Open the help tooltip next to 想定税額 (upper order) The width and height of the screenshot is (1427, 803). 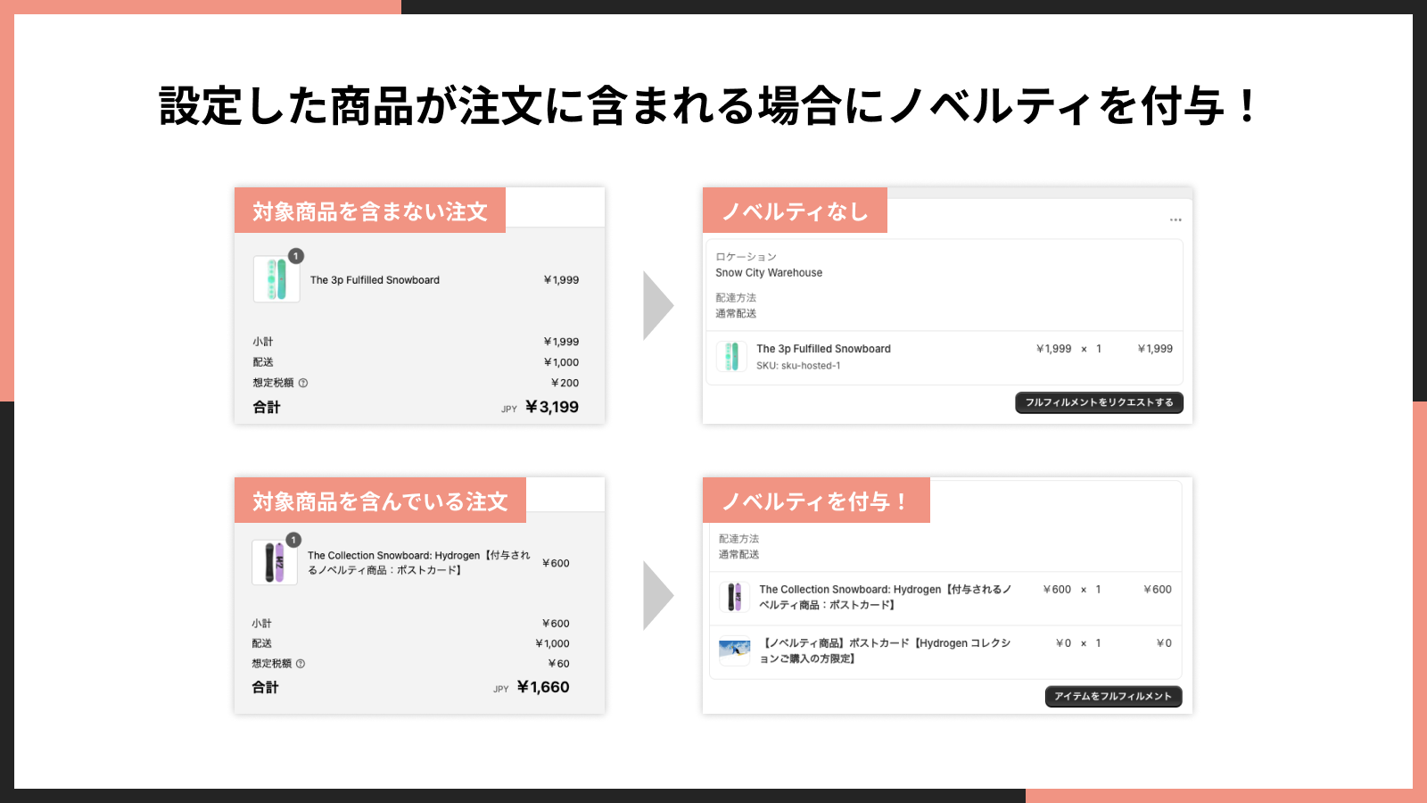(x=303, y=383)
